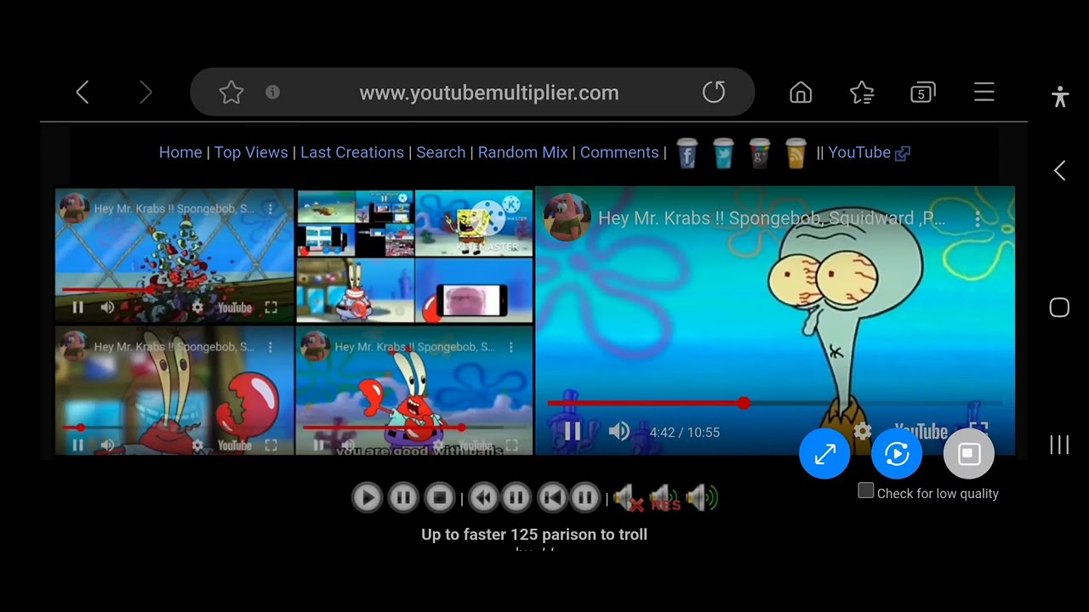Open the RSS cup icon
This screenshot has width=1089, height=612.
pos(795,153)
